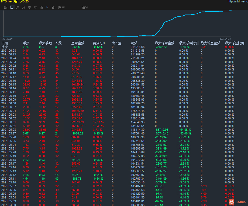The width and height of the screenshot is (248, 206).
Task: Click the MTDriver统计 V3.25 title
Action: pyautogui.click(x=15, y=2)
